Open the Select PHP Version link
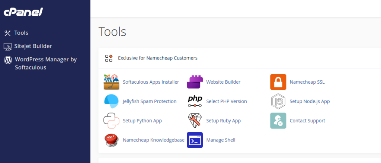 point(226,101)
